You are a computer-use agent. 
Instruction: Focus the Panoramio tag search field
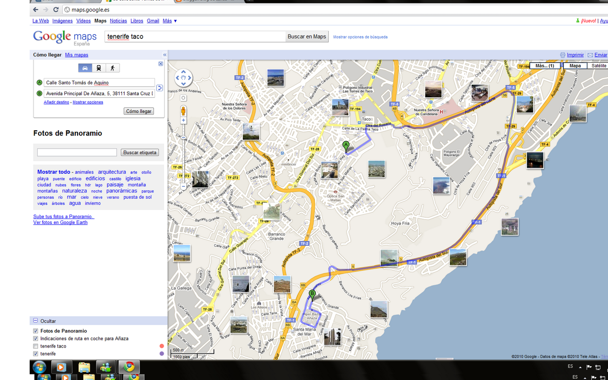point(77,152)
